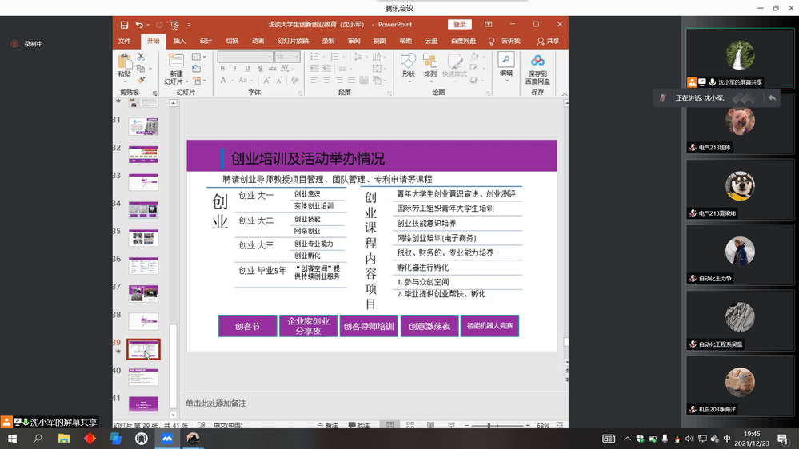Click the Undo arrow icon

coord(140,25)
